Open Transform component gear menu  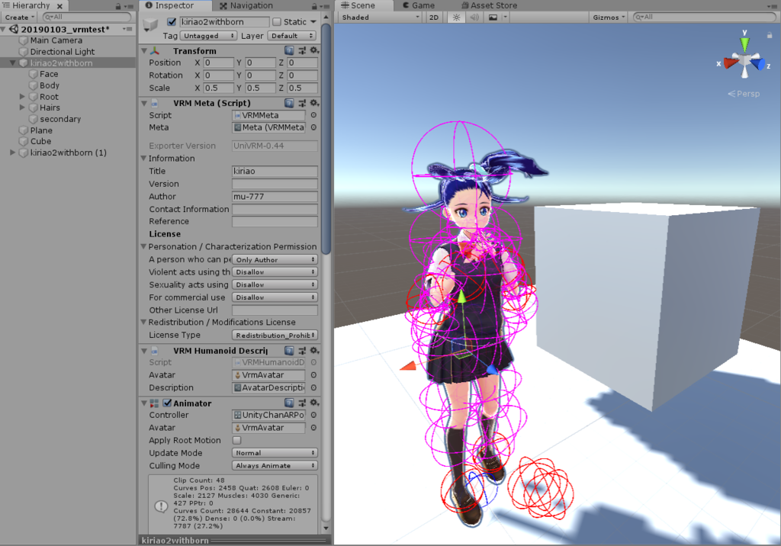(x=314, y=50)
